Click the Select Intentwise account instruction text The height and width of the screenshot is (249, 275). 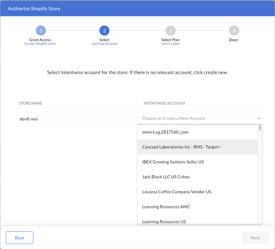point(137,72)
